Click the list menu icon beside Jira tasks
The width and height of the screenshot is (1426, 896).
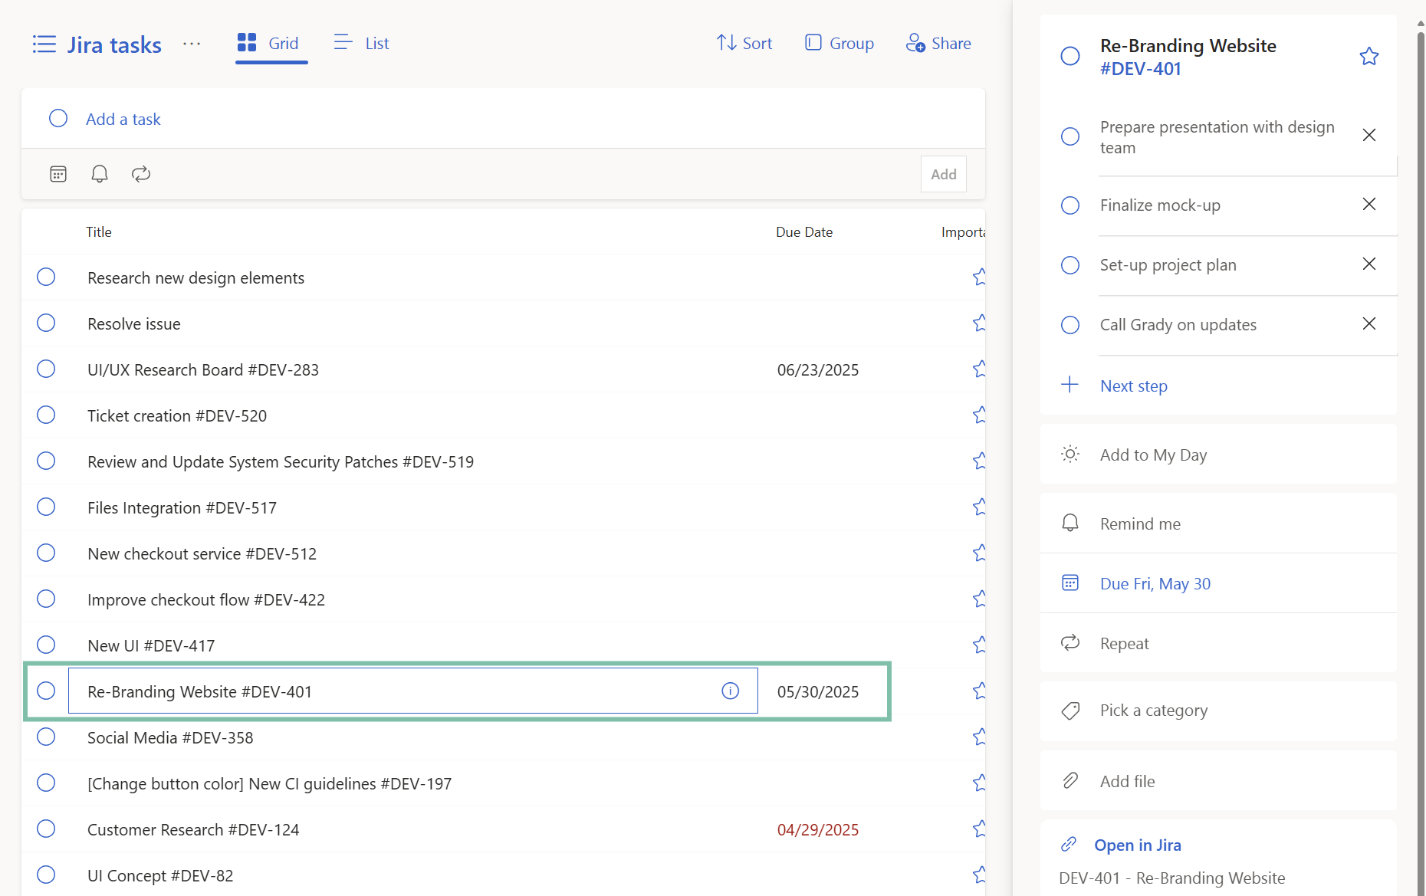[x=44, y=44]
